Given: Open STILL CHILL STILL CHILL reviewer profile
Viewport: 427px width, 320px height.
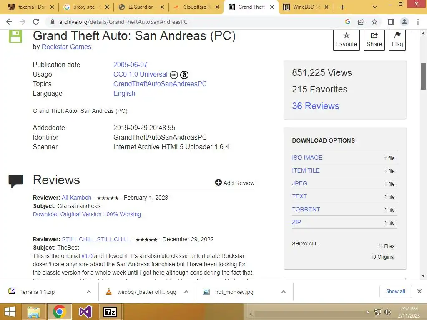Looking at the screenshot, I should point(96,239).
